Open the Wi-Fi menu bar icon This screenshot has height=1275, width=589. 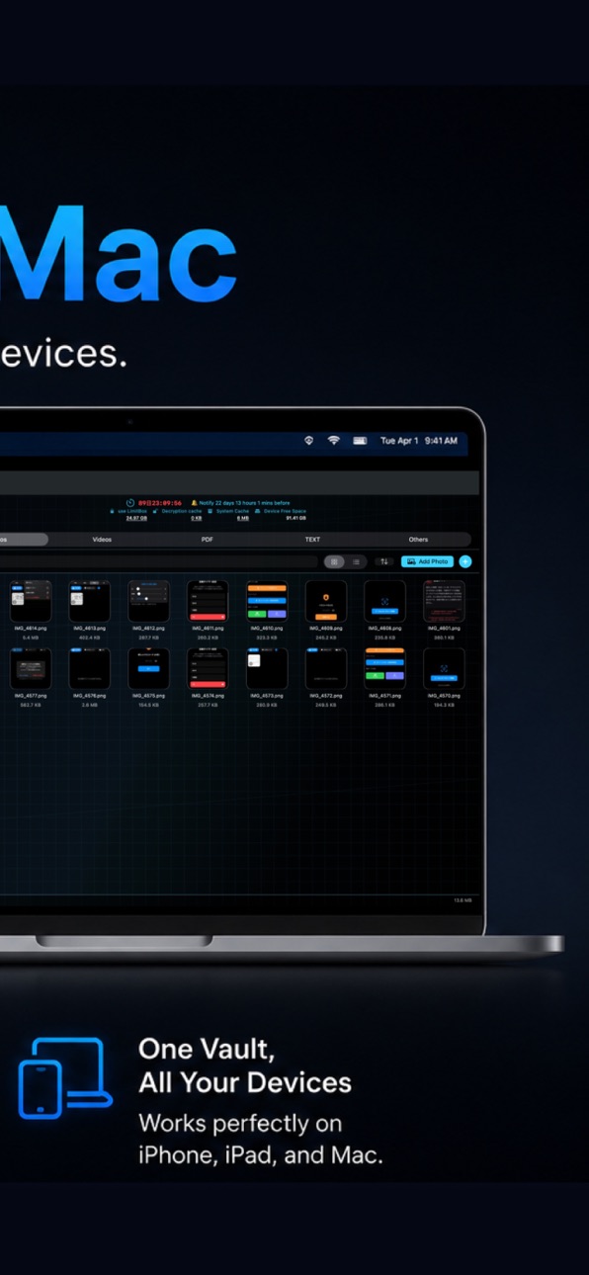(x=334, y=441)
